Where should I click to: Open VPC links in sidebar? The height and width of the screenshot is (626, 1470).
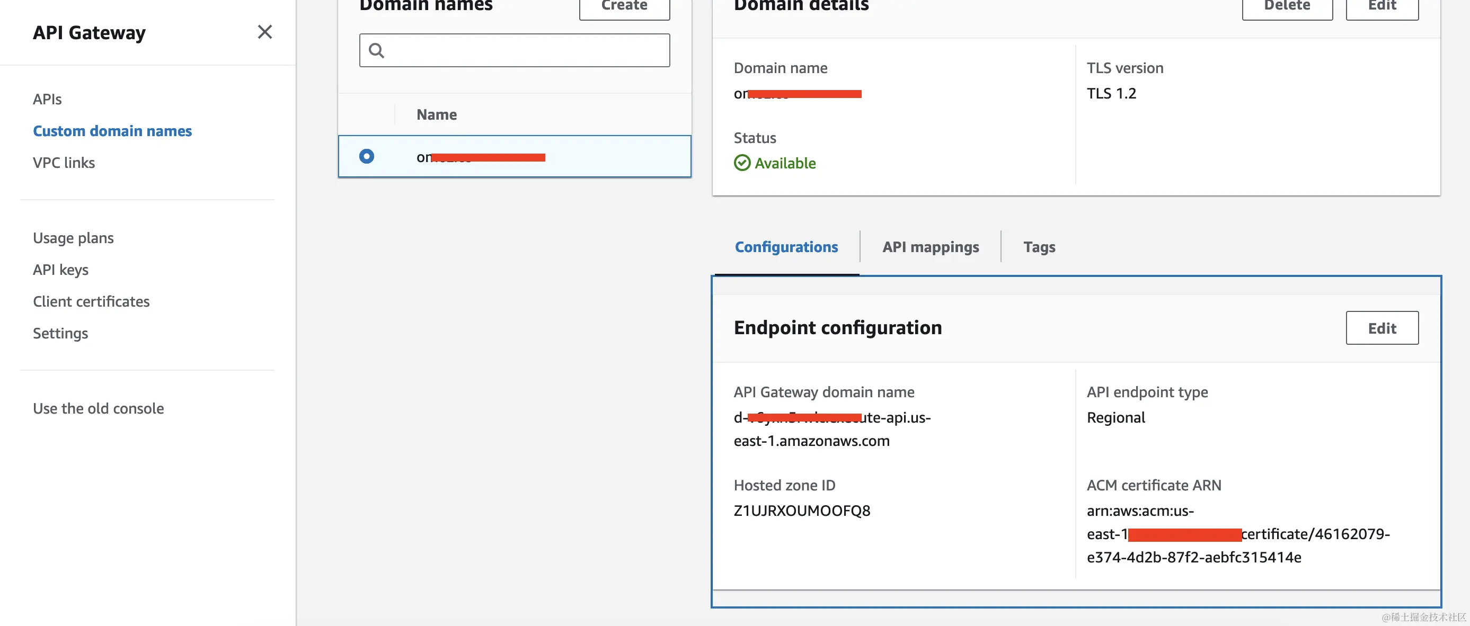(64, 163)
